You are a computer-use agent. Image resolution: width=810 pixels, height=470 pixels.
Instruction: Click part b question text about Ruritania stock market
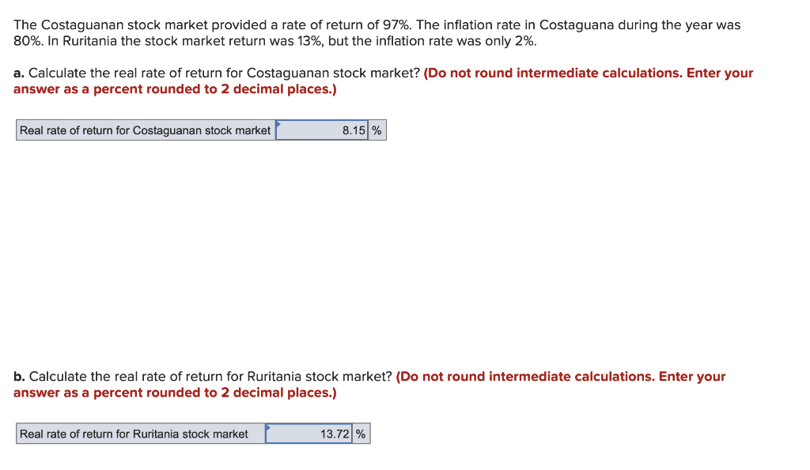(x=210, y=377)
